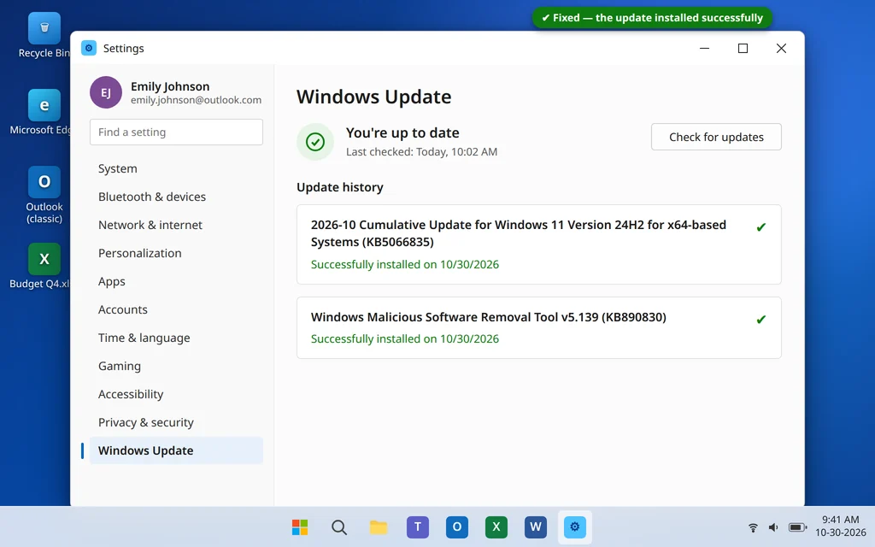Go to Bluetooth & devices
The width and height of the screenshot is (875, 547).
coord(176,197)
